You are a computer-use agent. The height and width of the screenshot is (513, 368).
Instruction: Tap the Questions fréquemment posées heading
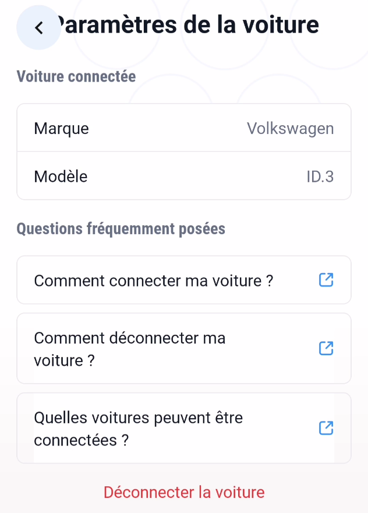tap(121, 229)
